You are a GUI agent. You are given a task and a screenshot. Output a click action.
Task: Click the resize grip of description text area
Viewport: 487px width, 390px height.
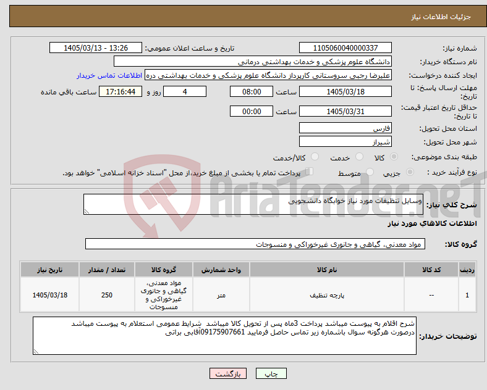coord(87,212)
